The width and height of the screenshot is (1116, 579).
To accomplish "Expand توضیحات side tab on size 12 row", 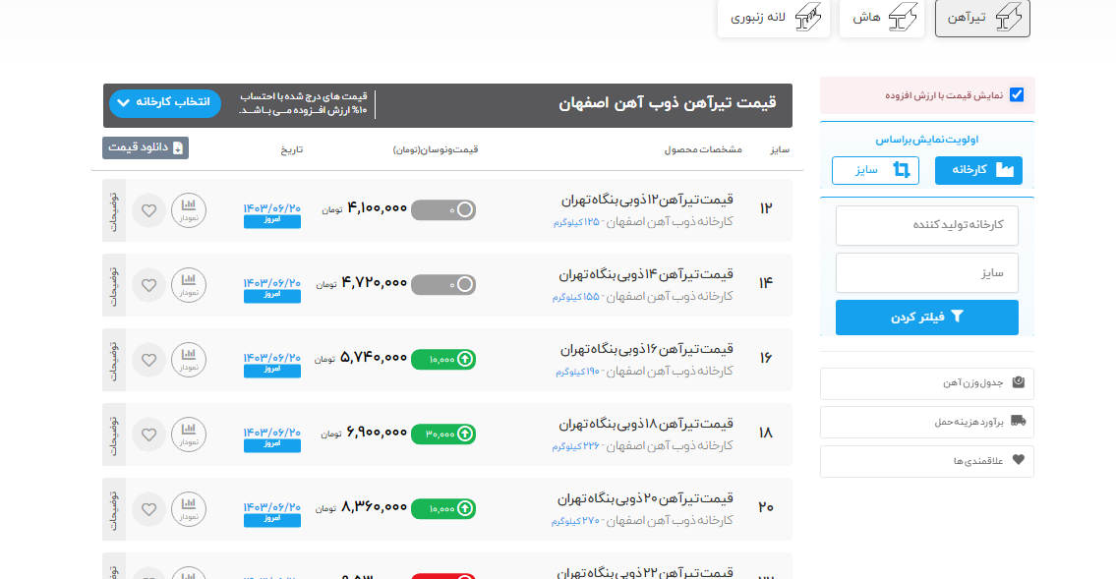I will [x=113, y=210].
